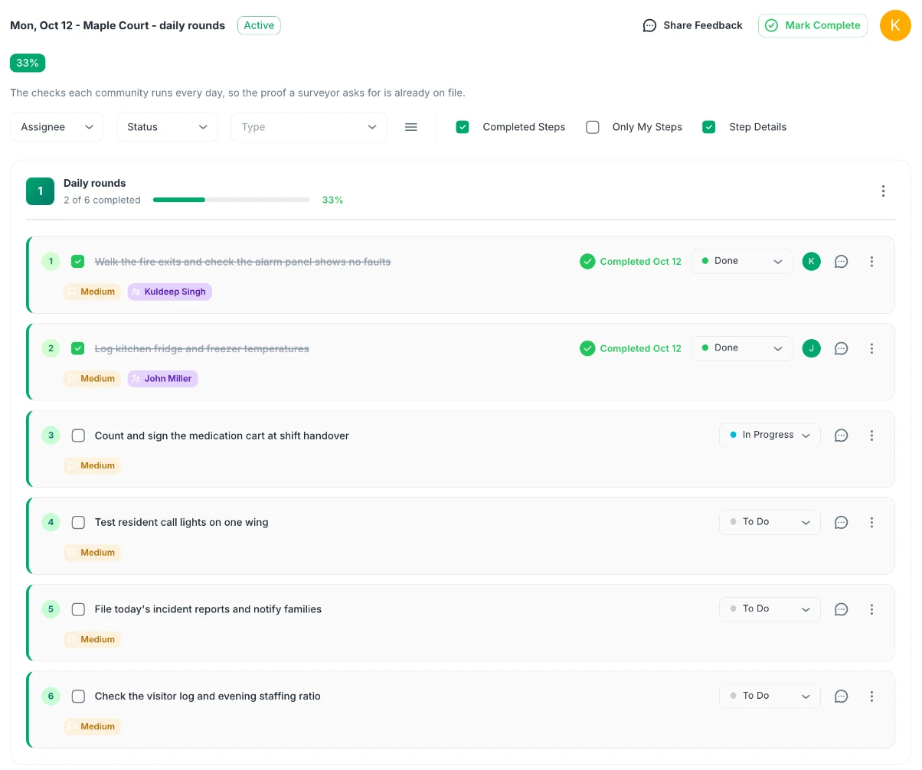The height and width of the screenshot is (770, 922).
Task: Open the In Progress status dropdown
Action: 770,436
